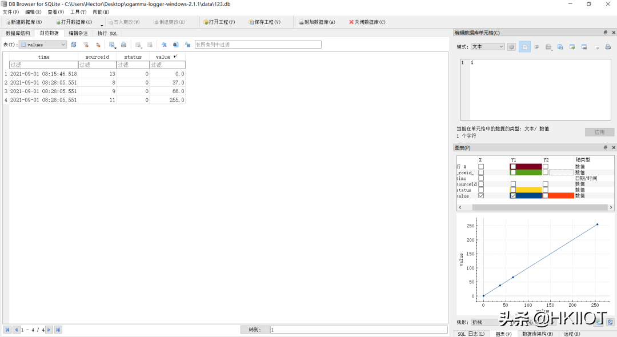Go to first record navigation button
Viewport: 617px width, 337px height.
pos(7,330)
